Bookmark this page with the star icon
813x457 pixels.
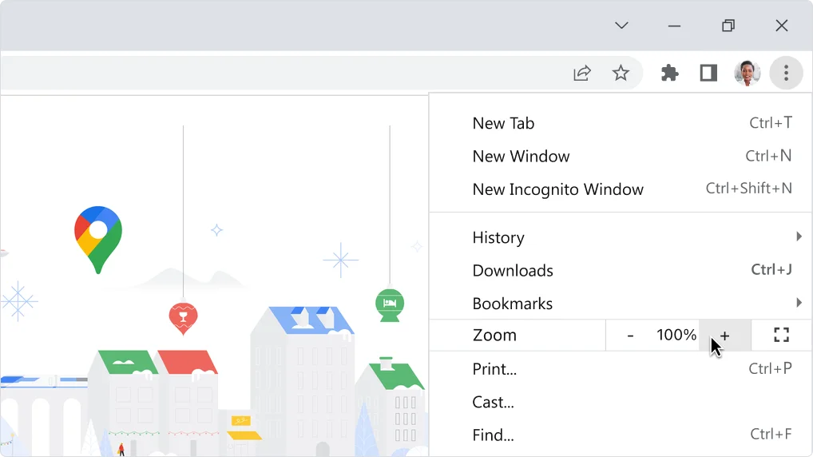pos(621,74)
